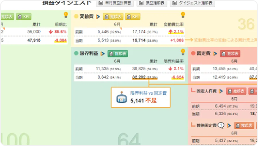Open the ダイジェスト推移表 report button
This screenshot has height=146, width=258.
[x=192, y=3]
